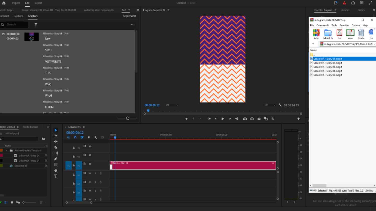Screen dimensions: 376x211
Task: Toggle track output eye on V2
Action: (x=90, y=155)
